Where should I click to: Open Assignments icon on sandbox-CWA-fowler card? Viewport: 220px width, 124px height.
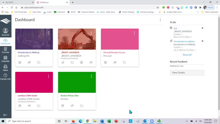tap(20, 106)
